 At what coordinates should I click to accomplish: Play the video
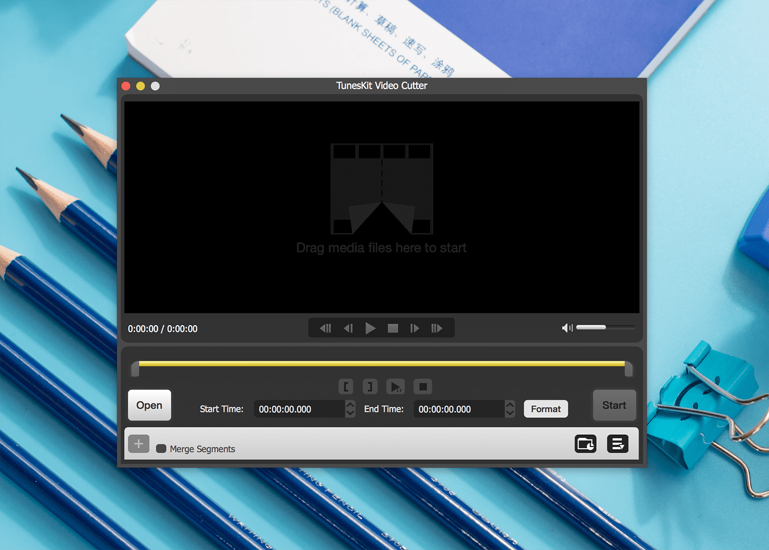(x=370, y=328)
